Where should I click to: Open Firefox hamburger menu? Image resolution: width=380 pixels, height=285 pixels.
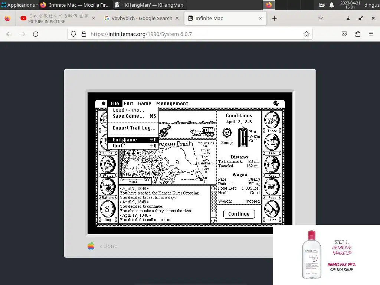[x=371, y=34]
